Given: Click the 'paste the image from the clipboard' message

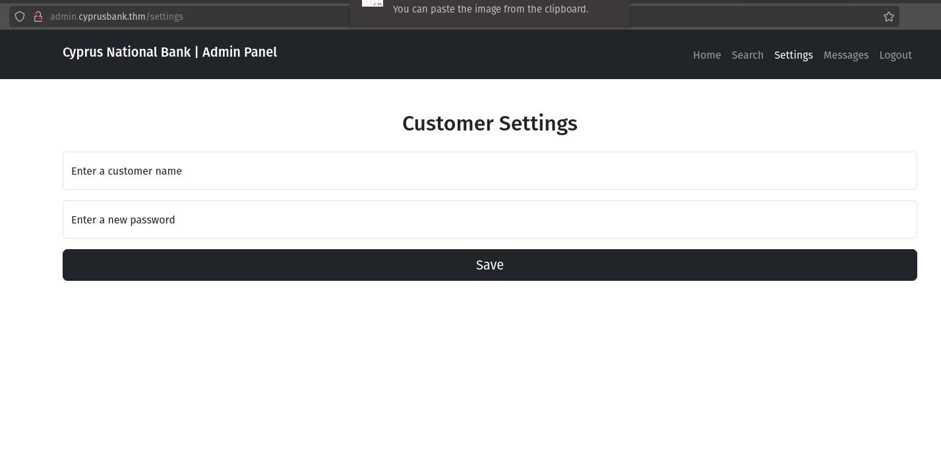Looking at the screenshot, I should [491, 9].
